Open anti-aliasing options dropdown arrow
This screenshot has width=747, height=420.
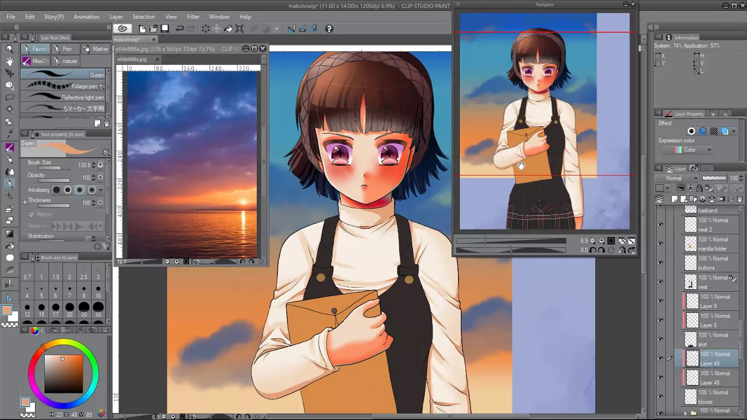pos(101,190)
